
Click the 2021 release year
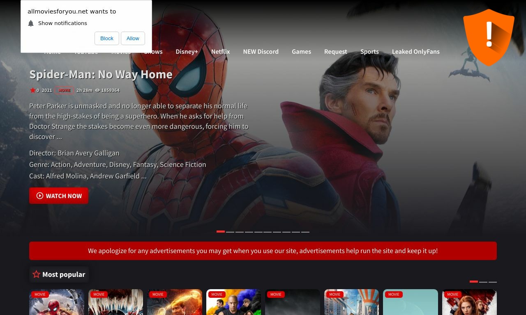pyautogui.click(x=47, y=90)
